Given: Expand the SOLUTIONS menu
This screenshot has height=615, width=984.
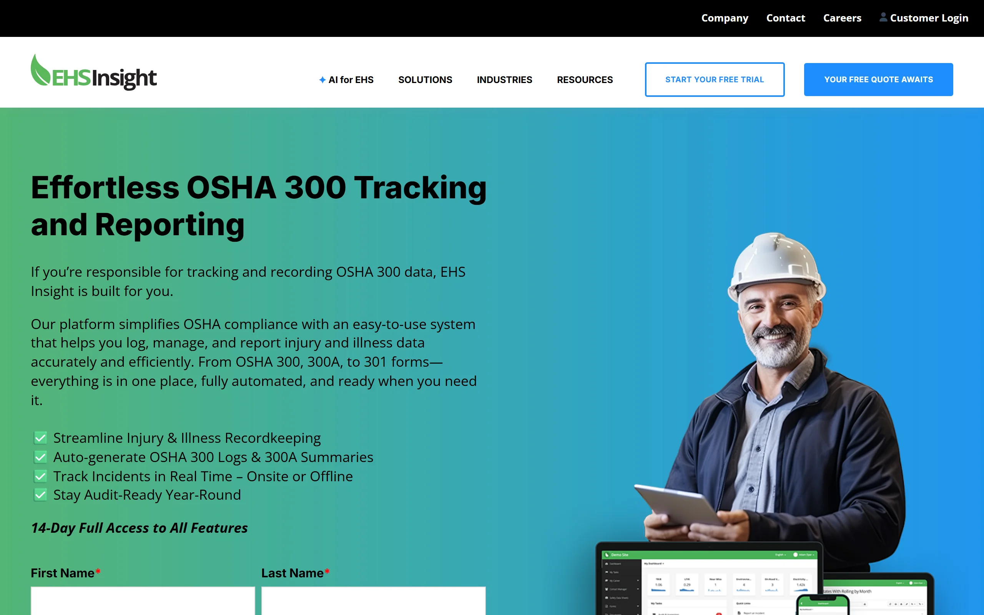Looking at the screenshot, I should 425,80.
